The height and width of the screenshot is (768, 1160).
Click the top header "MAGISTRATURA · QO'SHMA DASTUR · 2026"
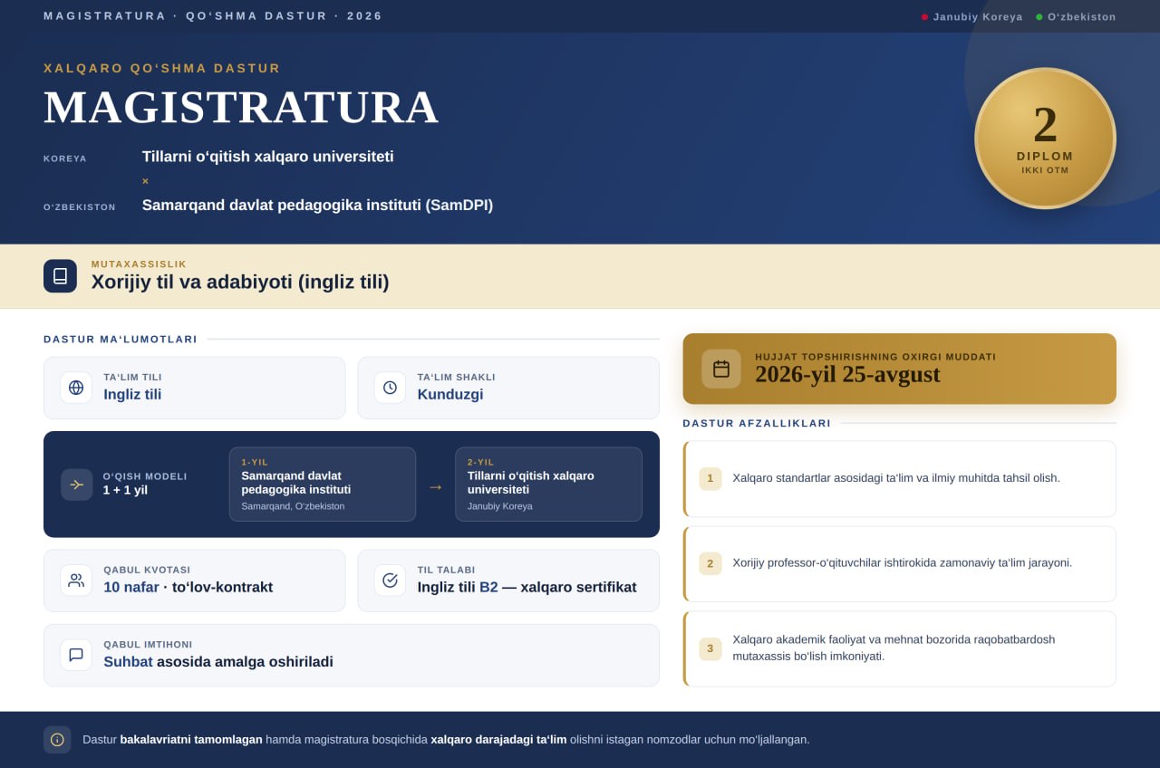213,16
